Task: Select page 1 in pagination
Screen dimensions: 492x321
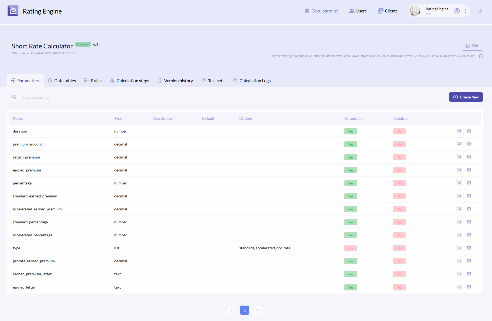Action: (244, 310)
